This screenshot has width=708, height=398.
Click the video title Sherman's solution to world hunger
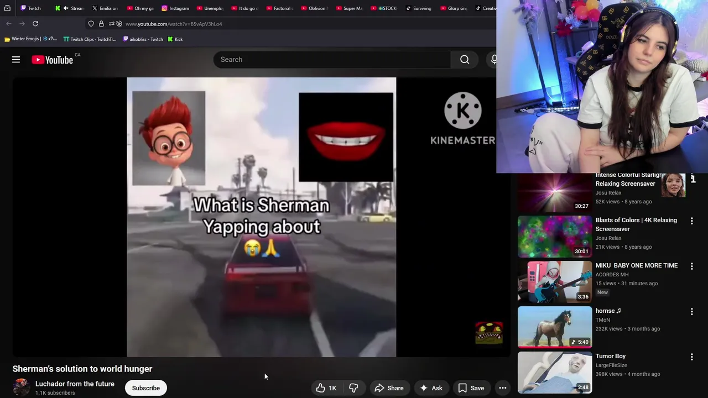coord(82,369)
